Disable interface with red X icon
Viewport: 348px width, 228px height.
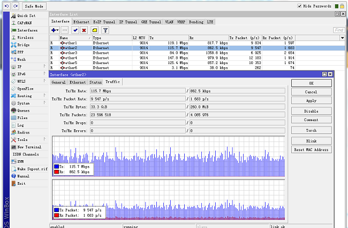[84, 30]
